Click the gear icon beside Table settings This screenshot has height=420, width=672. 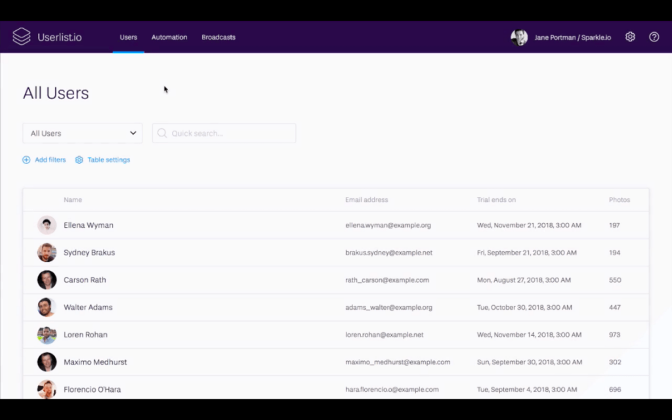pos(79,160)
